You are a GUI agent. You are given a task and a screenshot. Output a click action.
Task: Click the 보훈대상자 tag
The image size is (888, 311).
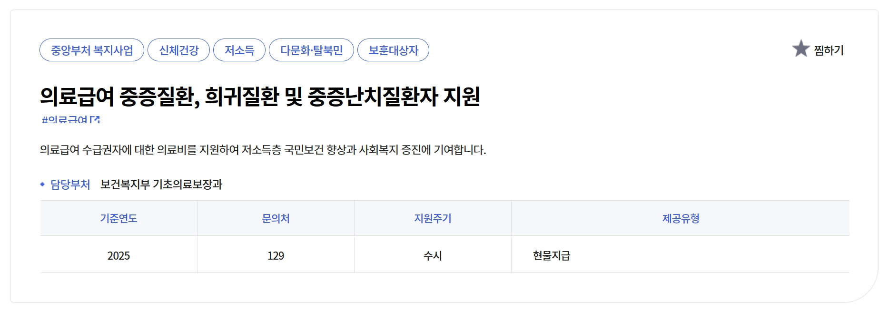click(393, 49)
